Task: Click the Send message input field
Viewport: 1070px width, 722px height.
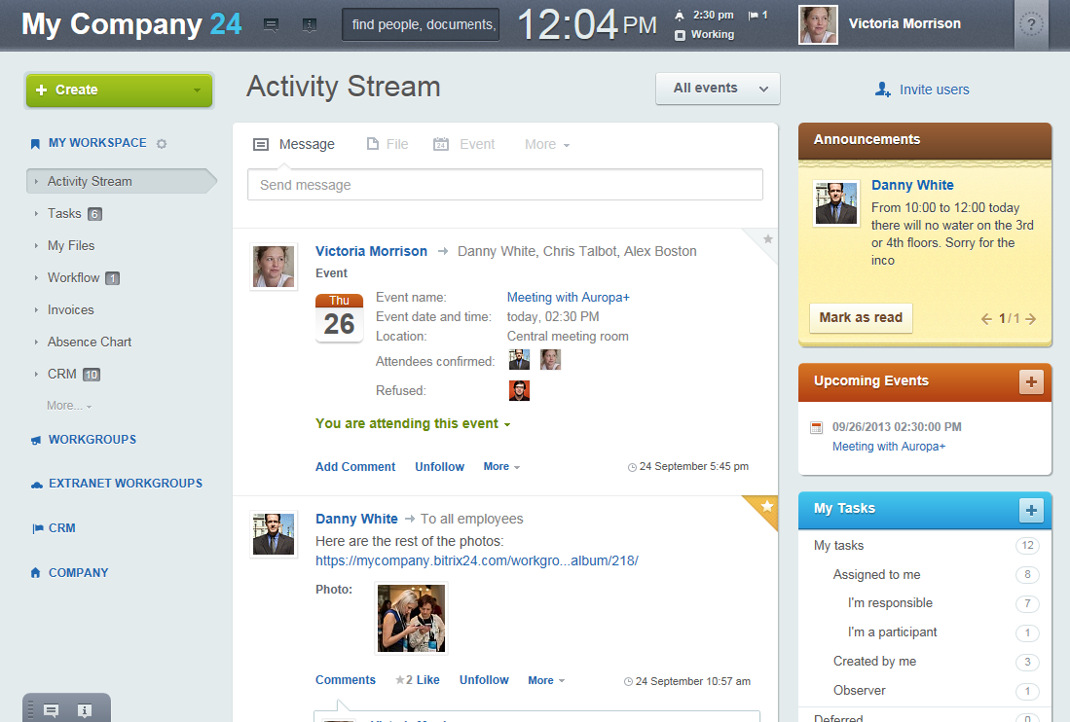Action: point(504,185)
